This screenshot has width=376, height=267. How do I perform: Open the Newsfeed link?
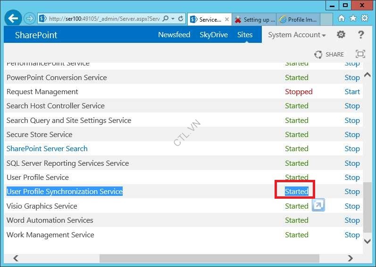click(x=174, y=35)
